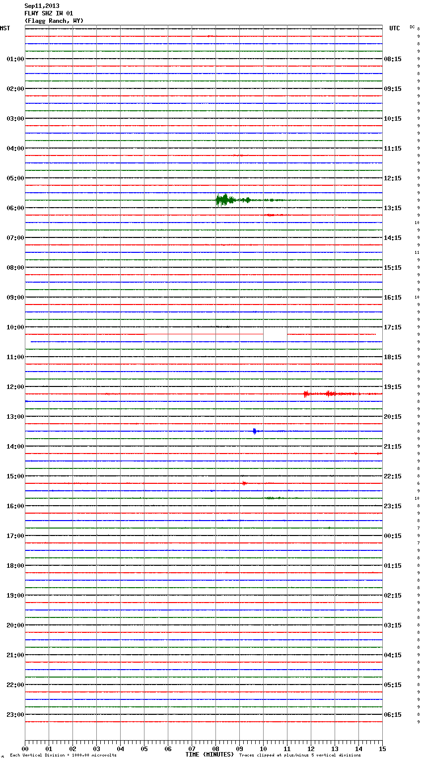The height and width of the screenshot is (762, 422).
Task: Click the 12:15 UTC label
Action: click(x=393, y=178)
